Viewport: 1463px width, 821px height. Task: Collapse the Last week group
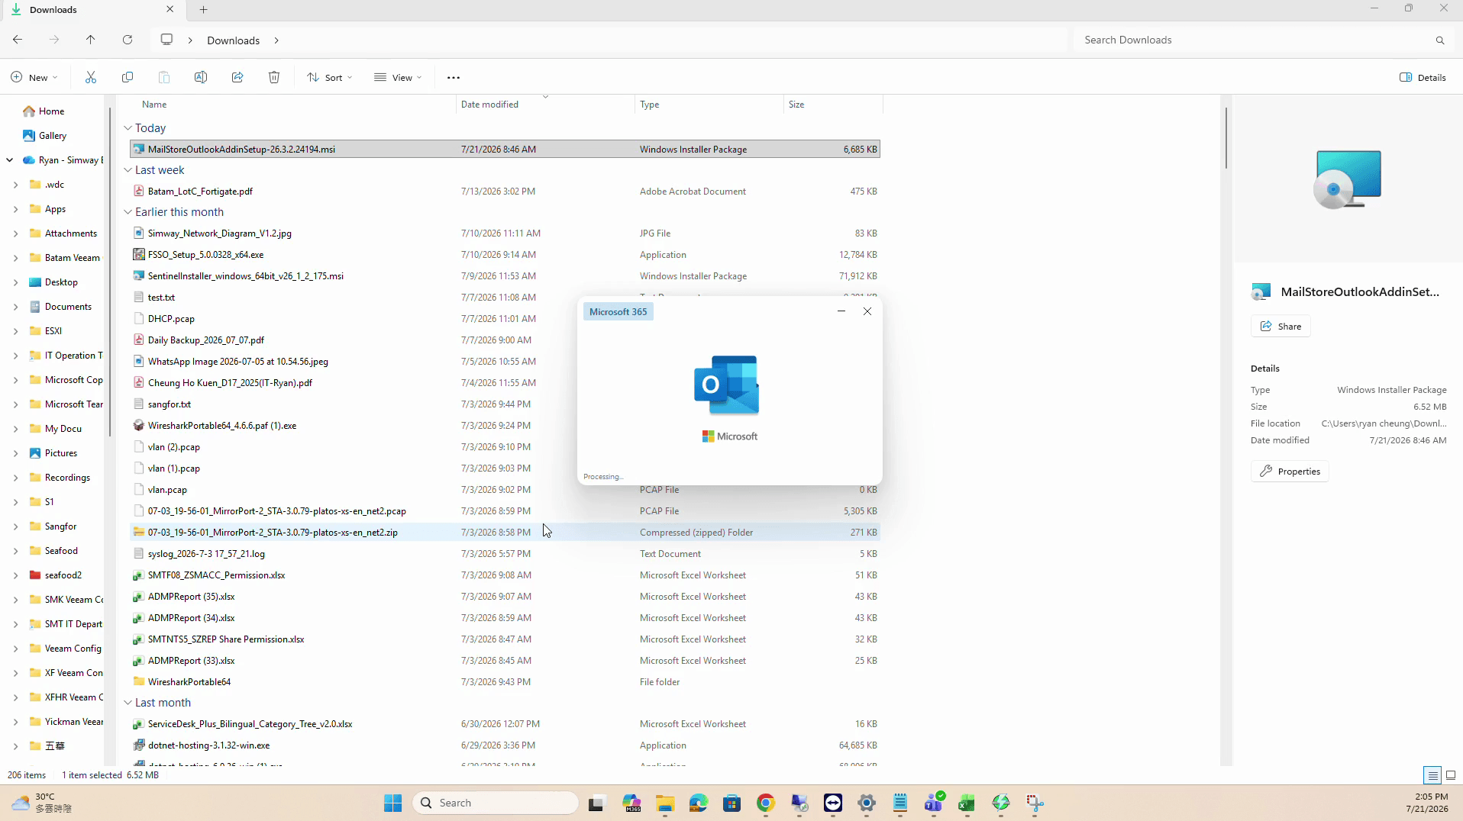pyautogui.click(x=128, y=170)
